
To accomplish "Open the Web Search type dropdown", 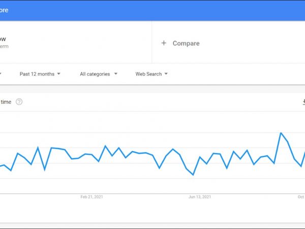I will [151, 74].
